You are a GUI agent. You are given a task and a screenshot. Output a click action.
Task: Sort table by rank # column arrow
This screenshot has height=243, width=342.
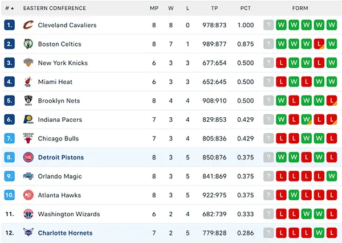pyautogui.click(x=12, y=9)
